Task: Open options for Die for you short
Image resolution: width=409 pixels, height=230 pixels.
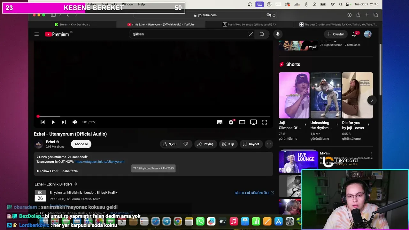Action: (368, 125)
